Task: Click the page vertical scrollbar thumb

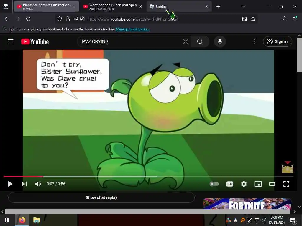Action: pos(299,55)
